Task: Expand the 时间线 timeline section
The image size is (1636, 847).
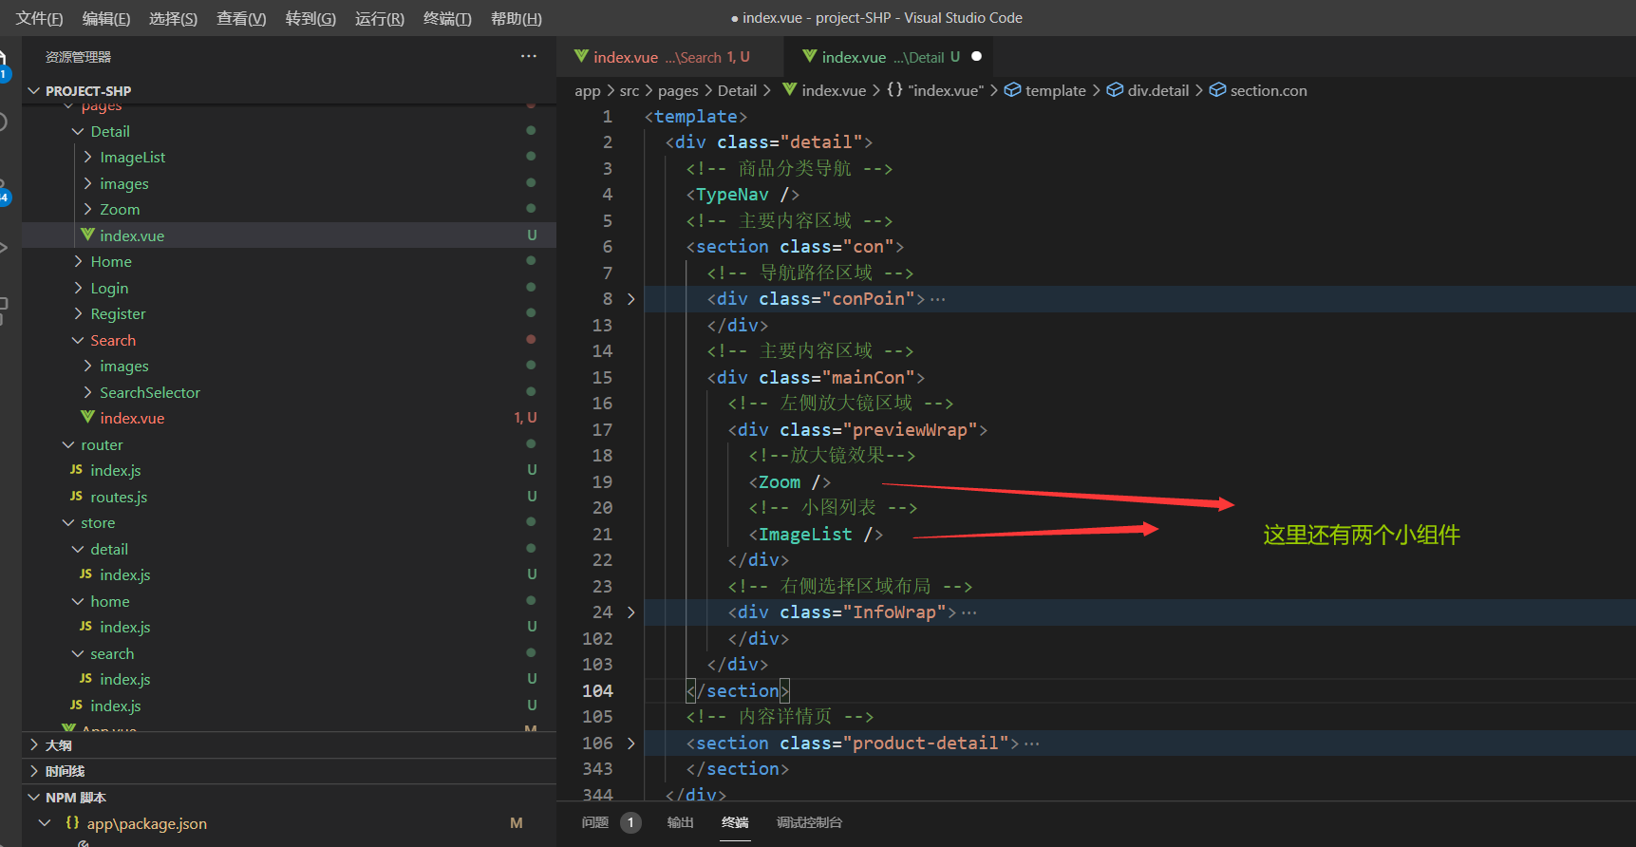Action: [x=34, y=771]
